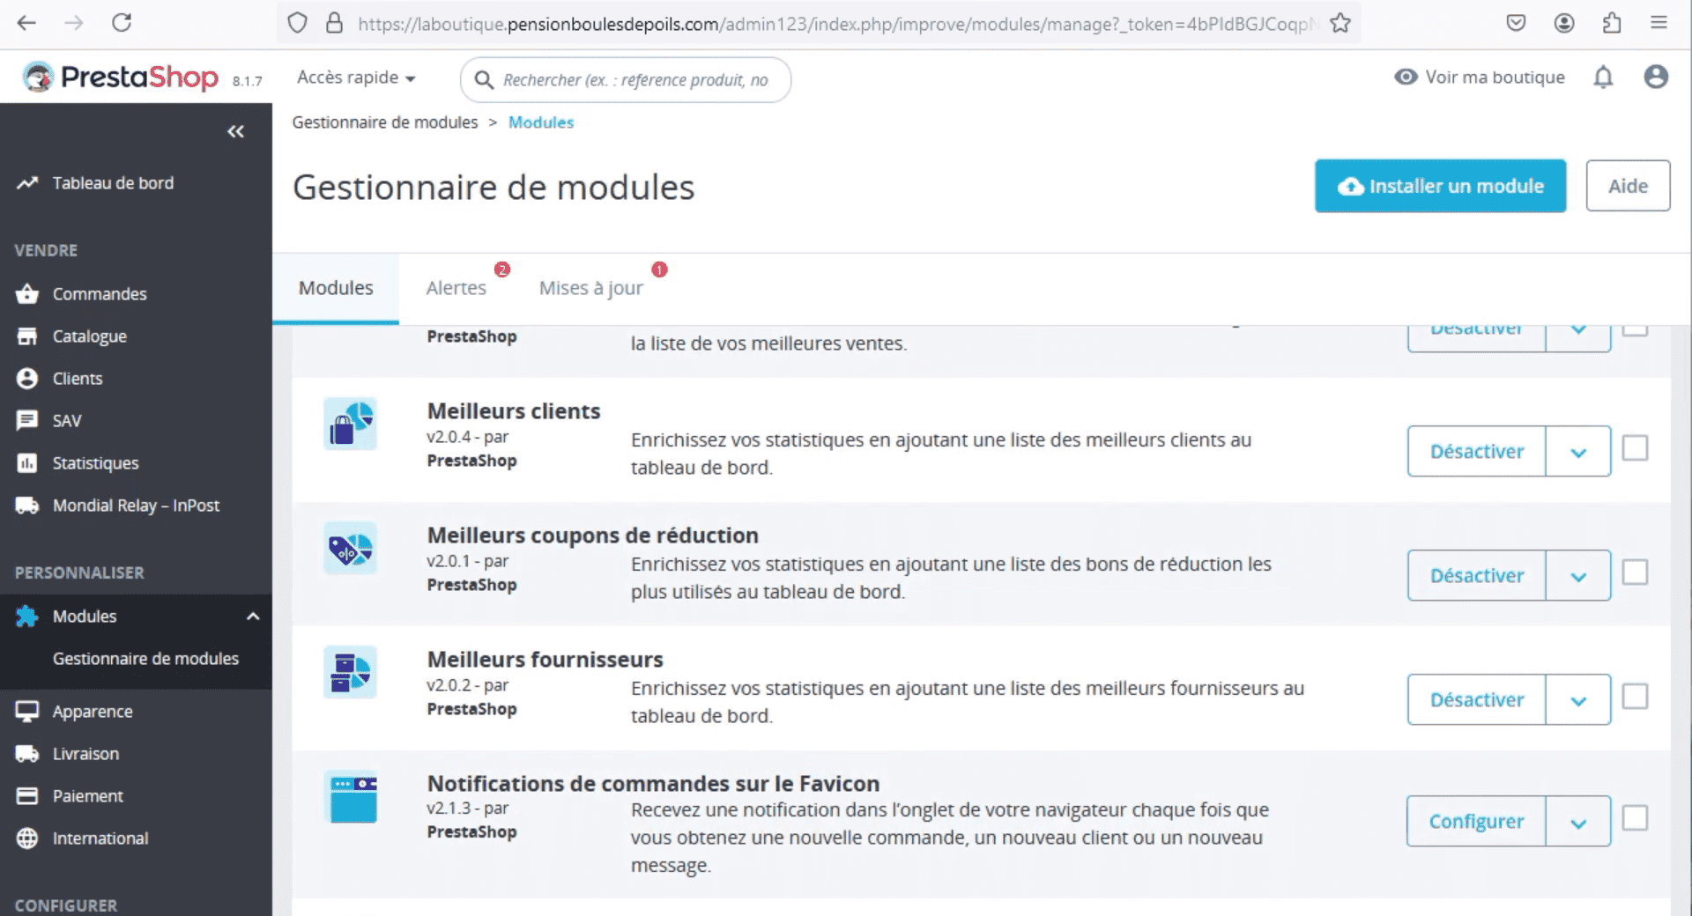Screen dimensions: 1692x916
Task: Open the Firefox account icon
Action: pyautogui.click(x=1564, y=23)
